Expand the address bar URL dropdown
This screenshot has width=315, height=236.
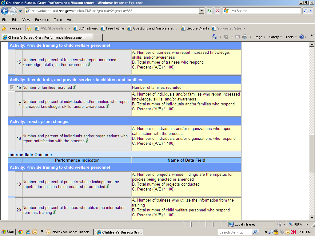point(202,11)
